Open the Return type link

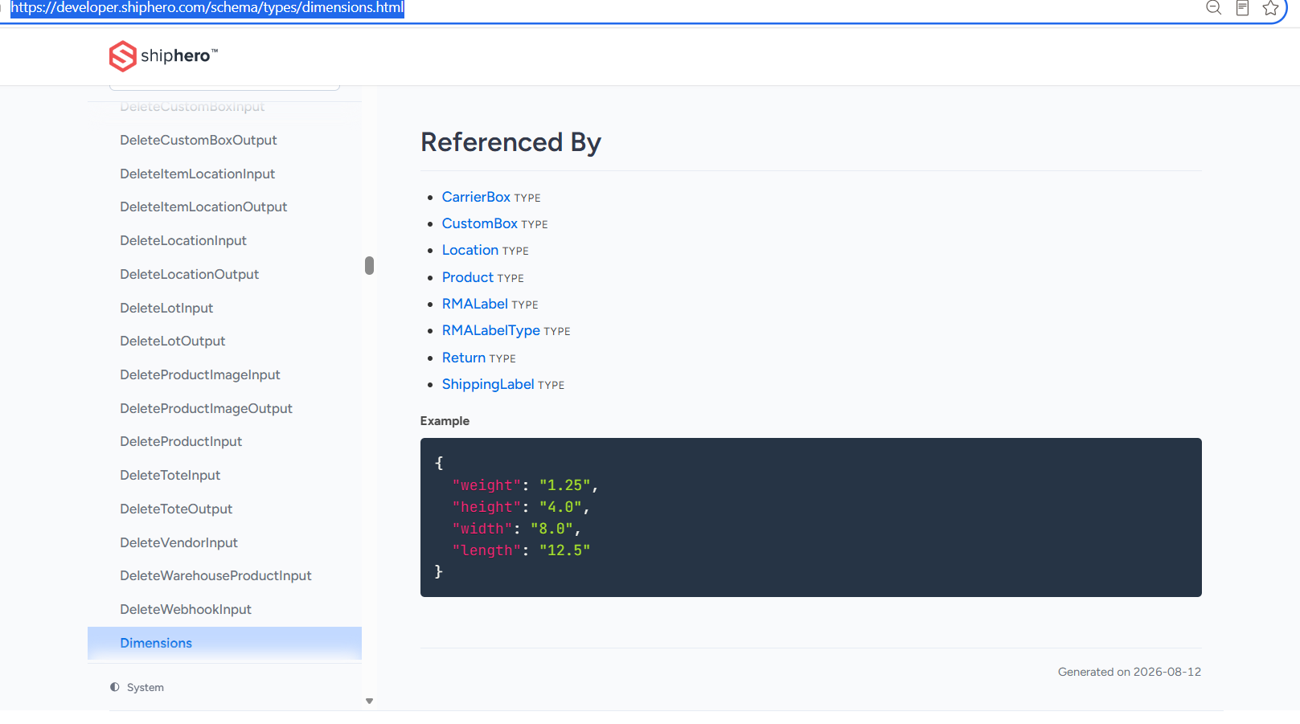(x=464, y=358)
